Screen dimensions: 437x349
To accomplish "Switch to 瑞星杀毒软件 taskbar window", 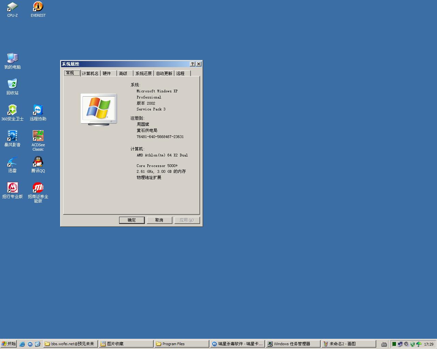I will click(x=238, y=344).
